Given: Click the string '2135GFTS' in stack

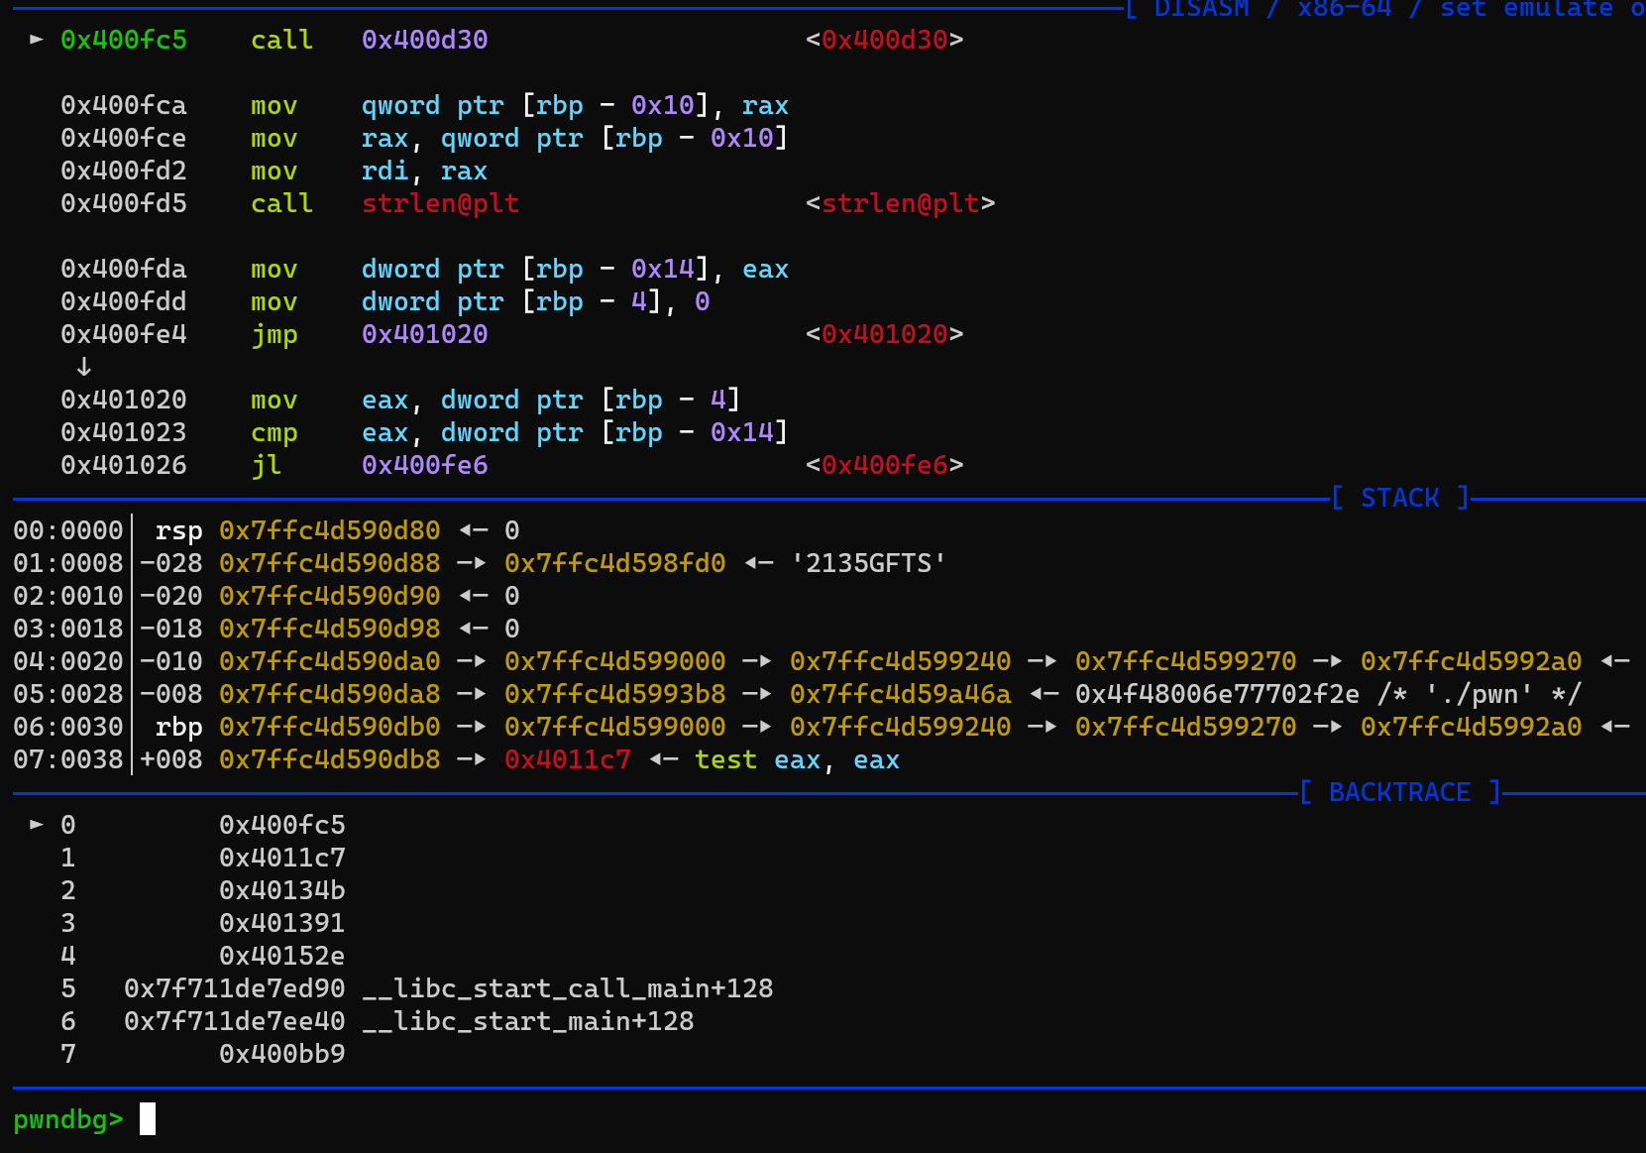Looking at the screenshot, I should point(869,563).
